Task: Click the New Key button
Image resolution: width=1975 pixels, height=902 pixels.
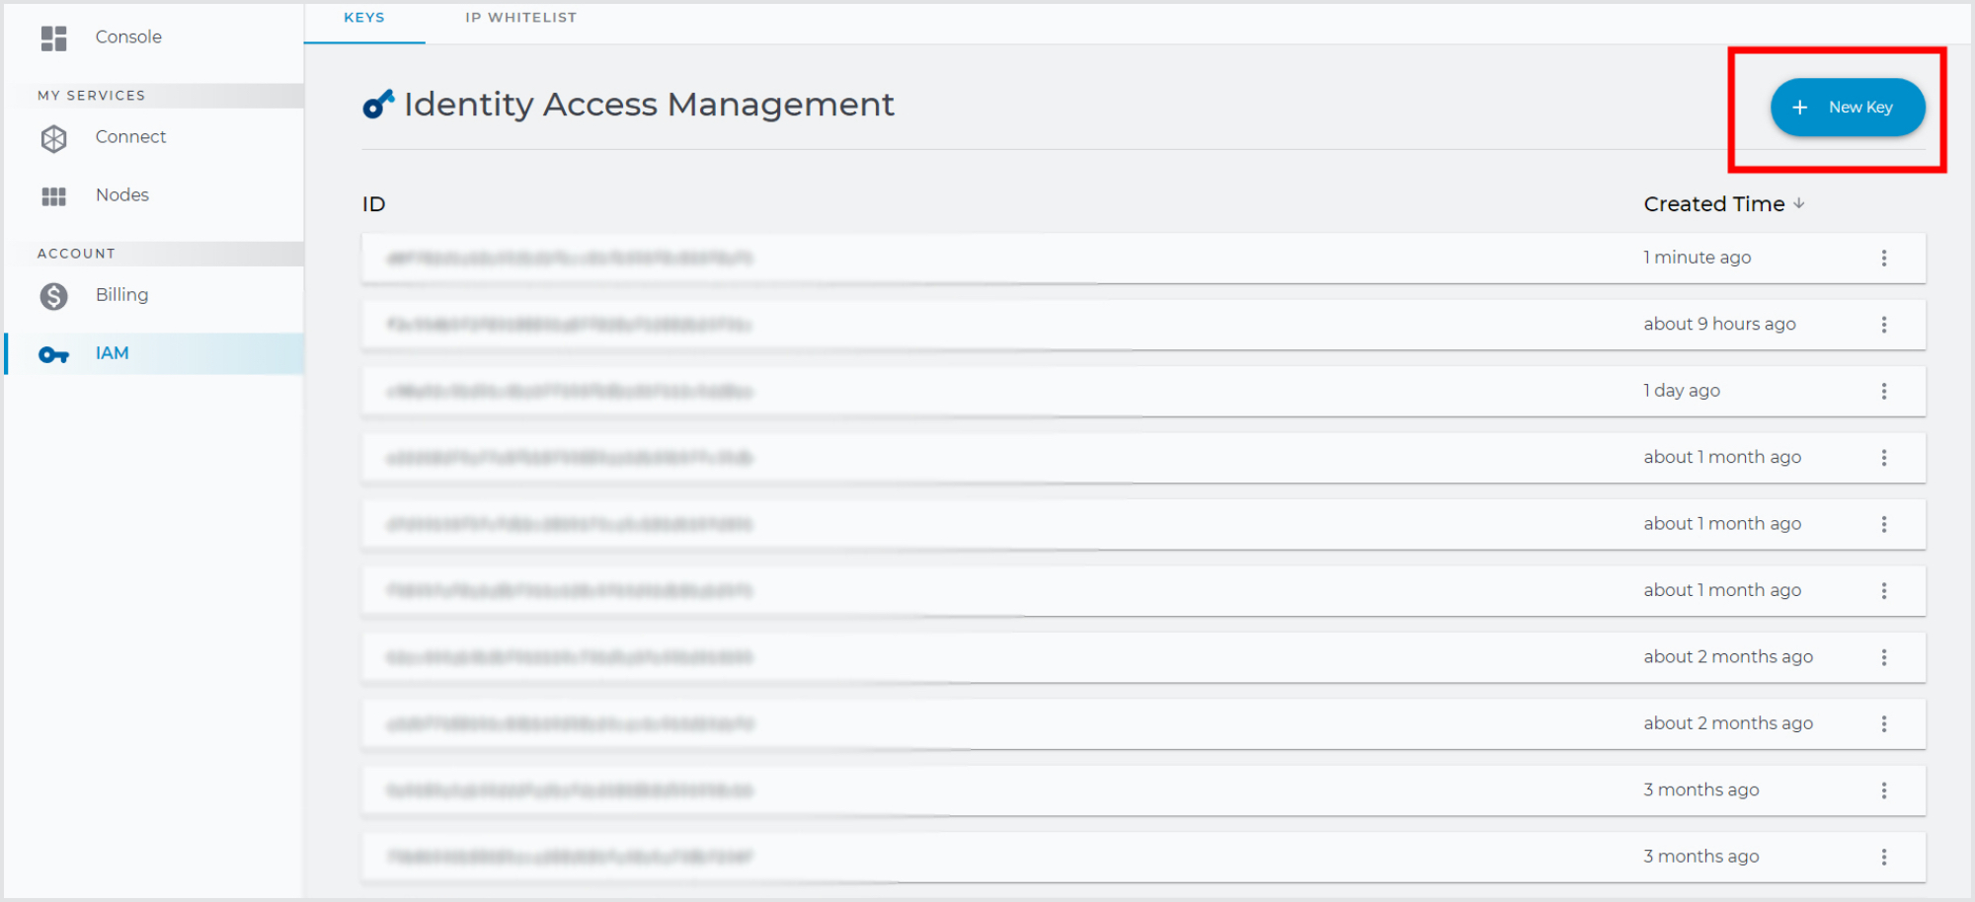Action: [x=1848, y=107]
